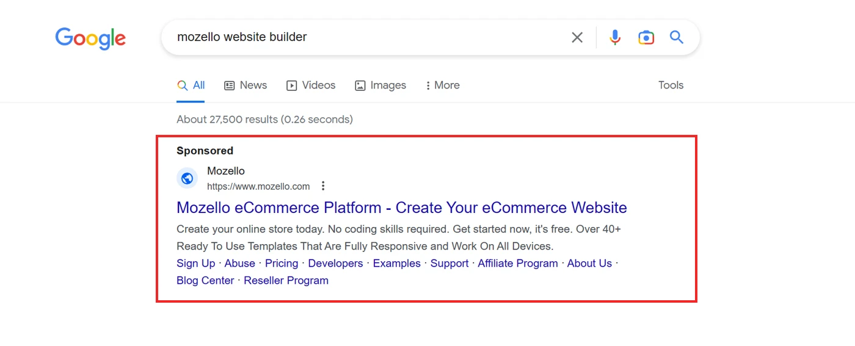Click the About 27,500 results text
Viewport: 855px width, 346px height.
pyautogui.click(x=264, y=120)
